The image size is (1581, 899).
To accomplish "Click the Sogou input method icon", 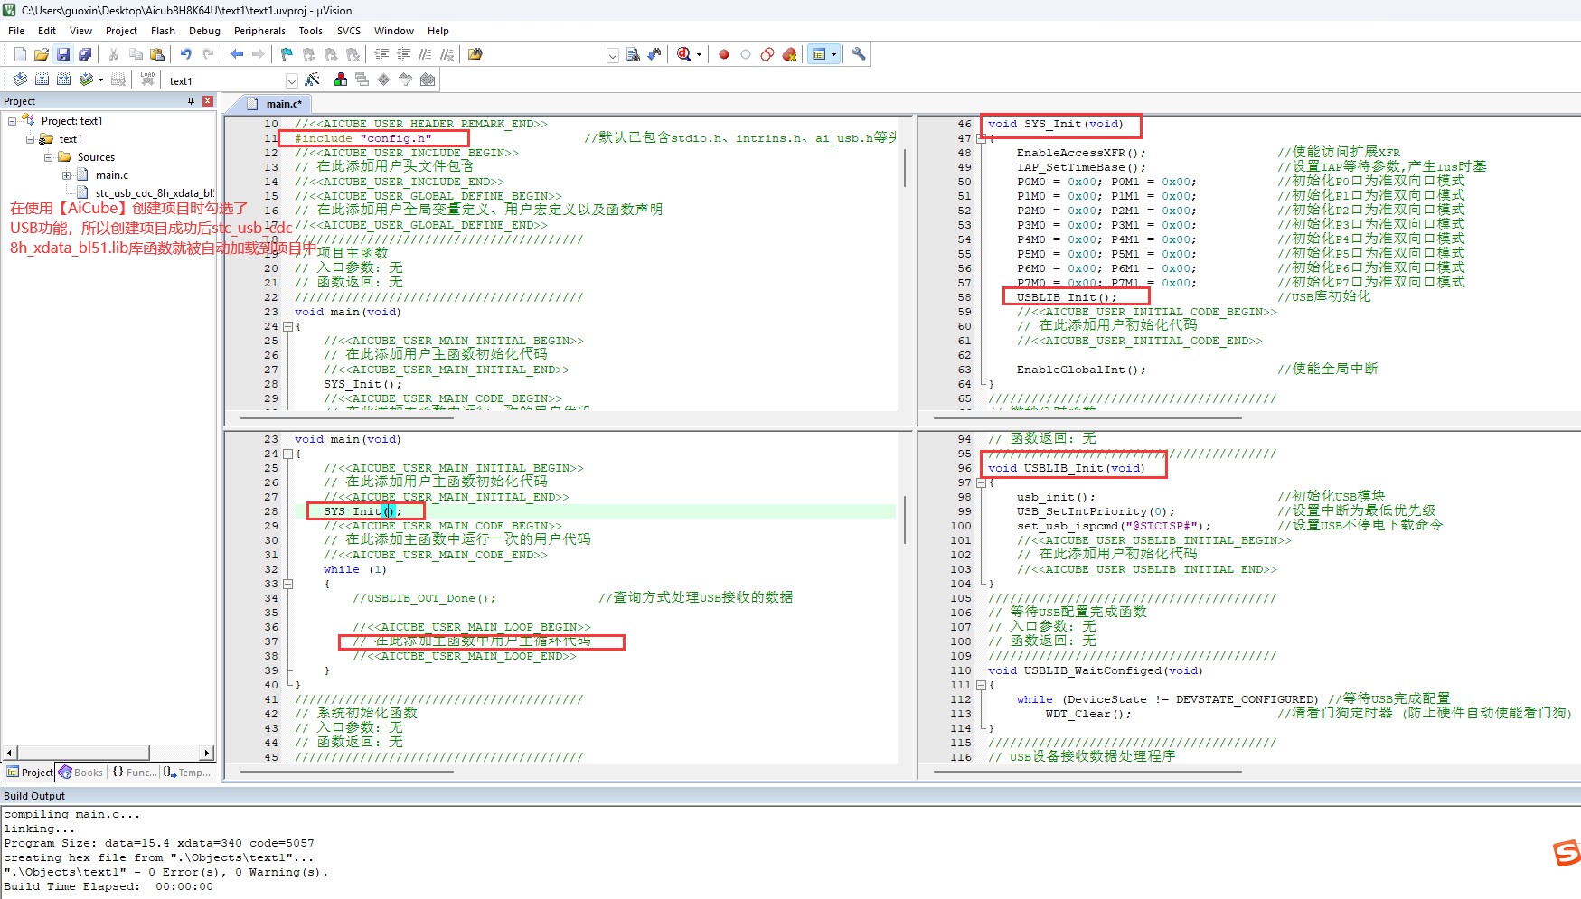I will [1567, 853].
